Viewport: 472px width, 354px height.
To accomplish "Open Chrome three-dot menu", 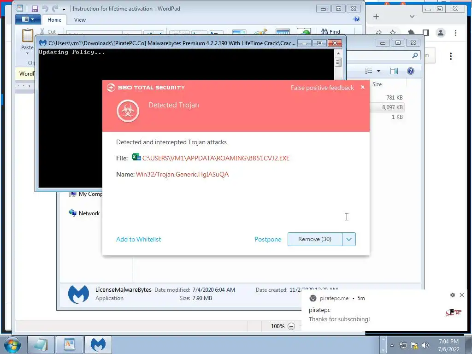I will tap(455, 33).
